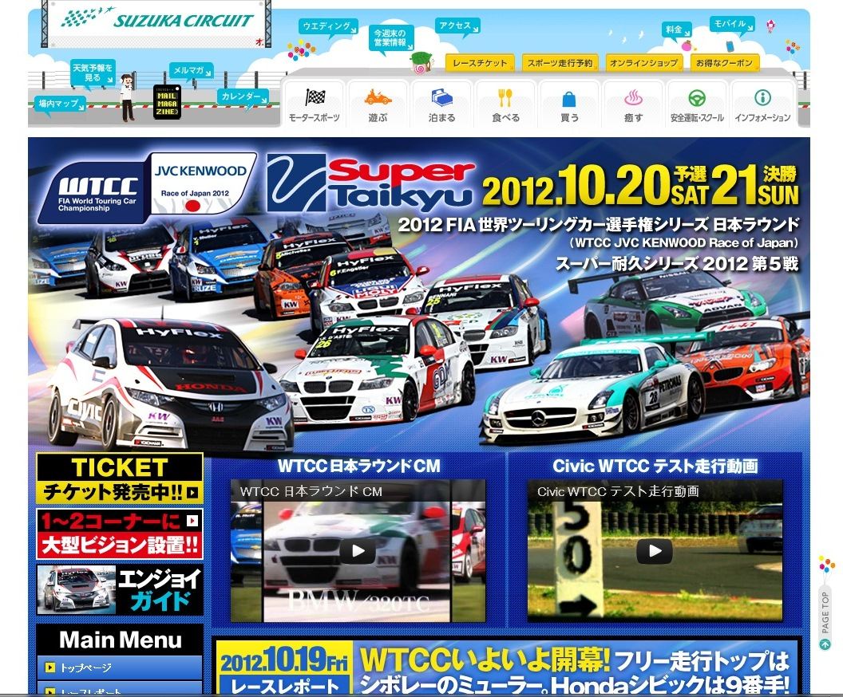Click the JVC KENWOOD Race of Japan badge
Image resolution: width=843 pixels, height=697 pixels.
point(200,183)
